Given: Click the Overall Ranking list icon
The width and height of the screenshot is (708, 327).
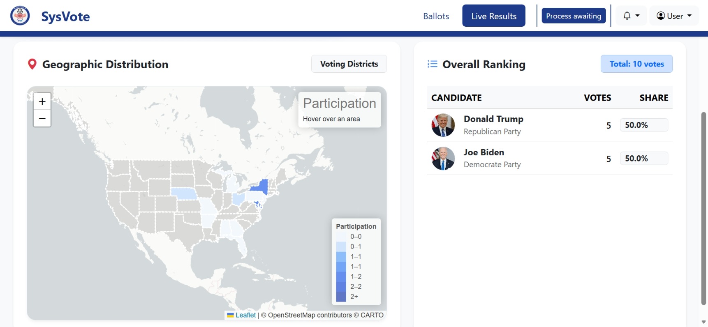Looking at the screenshot, I should 433,64.
